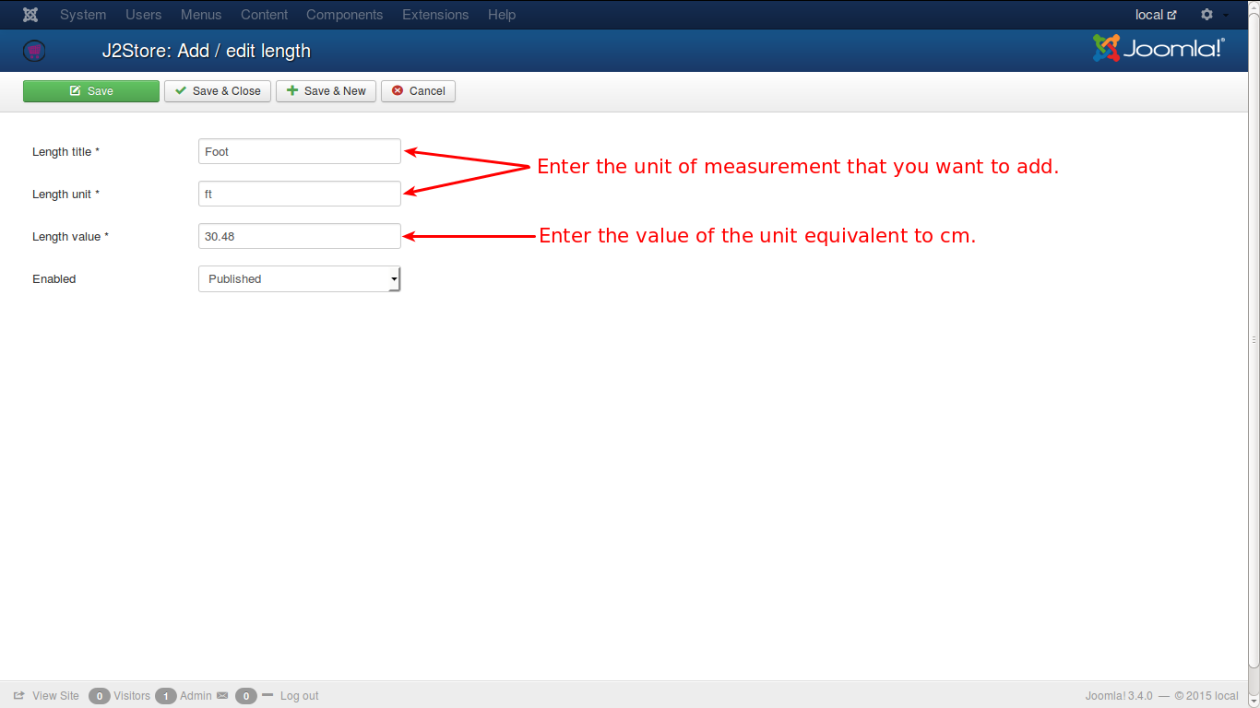This screenshot has width=1260, height=708.
Task: Click the Joomla! brand logo on right
Action: pos(1159,49)
